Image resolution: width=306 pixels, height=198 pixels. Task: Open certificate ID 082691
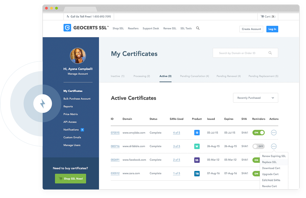pos(115,160)
